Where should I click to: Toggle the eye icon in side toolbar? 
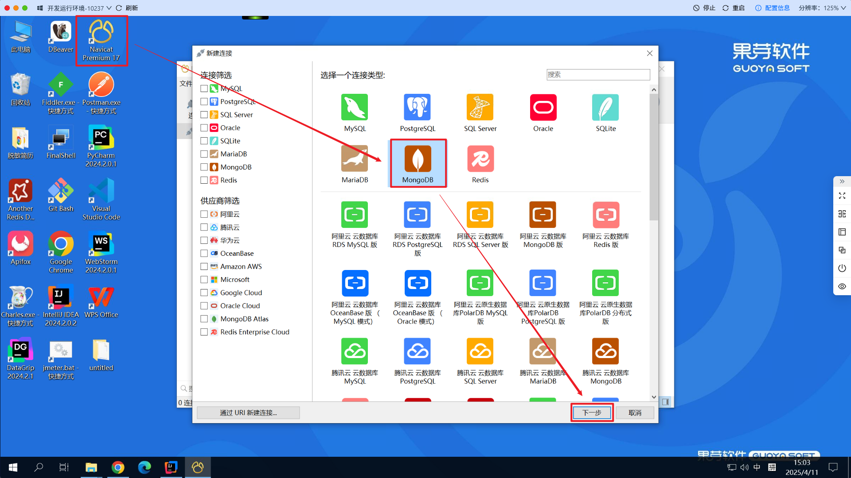842,286
